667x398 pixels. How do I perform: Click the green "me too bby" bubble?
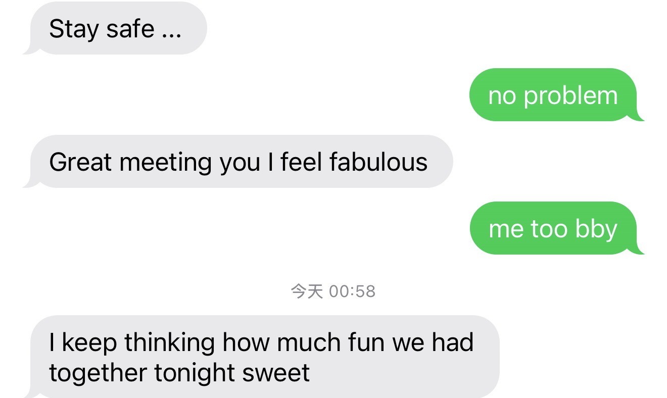coord(553,229)
